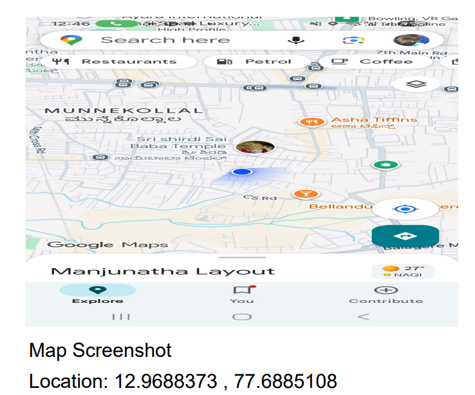
Task: Open the account profile picture
Action: (x=411, y=41)
